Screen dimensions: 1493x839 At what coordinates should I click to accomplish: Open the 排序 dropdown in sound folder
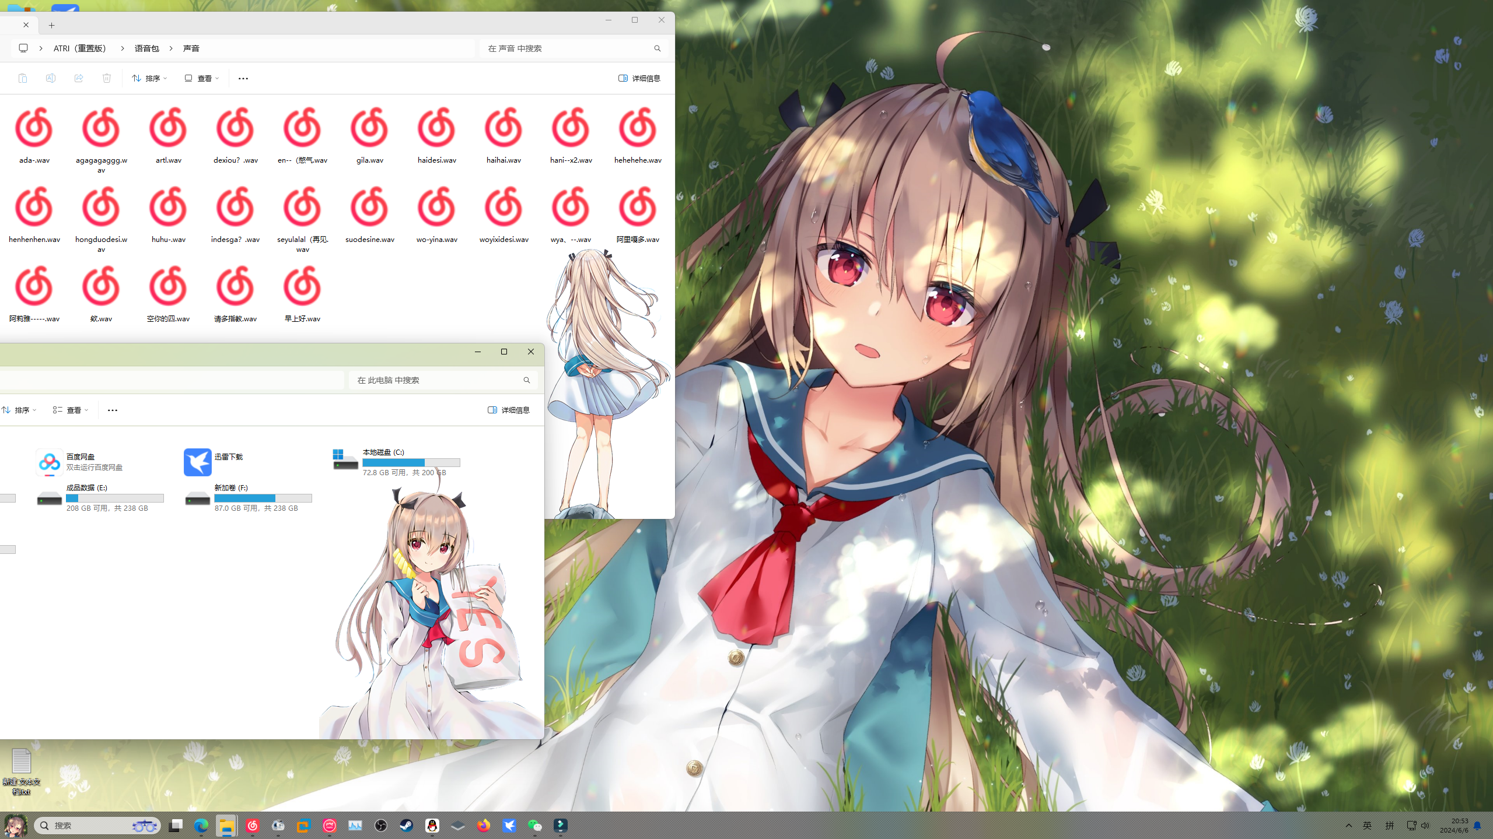pos(150,78)
